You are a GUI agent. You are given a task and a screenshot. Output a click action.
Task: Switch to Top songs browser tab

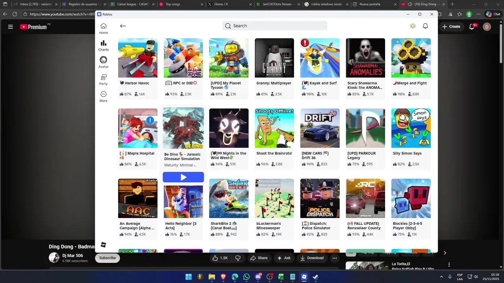181,4
